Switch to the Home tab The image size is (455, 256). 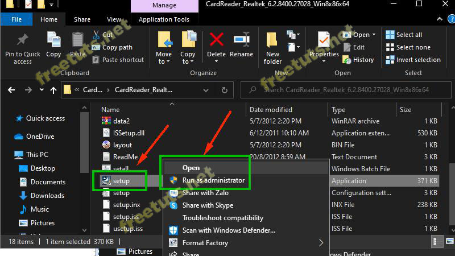tap(49, 19)
